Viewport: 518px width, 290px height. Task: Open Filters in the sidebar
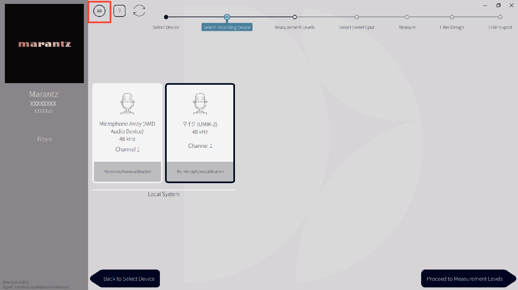(44, 139)
